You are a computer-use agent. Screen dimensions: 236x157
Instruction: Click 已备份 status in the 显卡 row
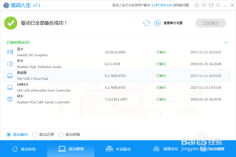tap(161, 52)
